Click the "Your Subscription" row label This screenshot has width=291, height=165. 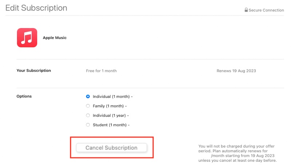coord(34,71)
